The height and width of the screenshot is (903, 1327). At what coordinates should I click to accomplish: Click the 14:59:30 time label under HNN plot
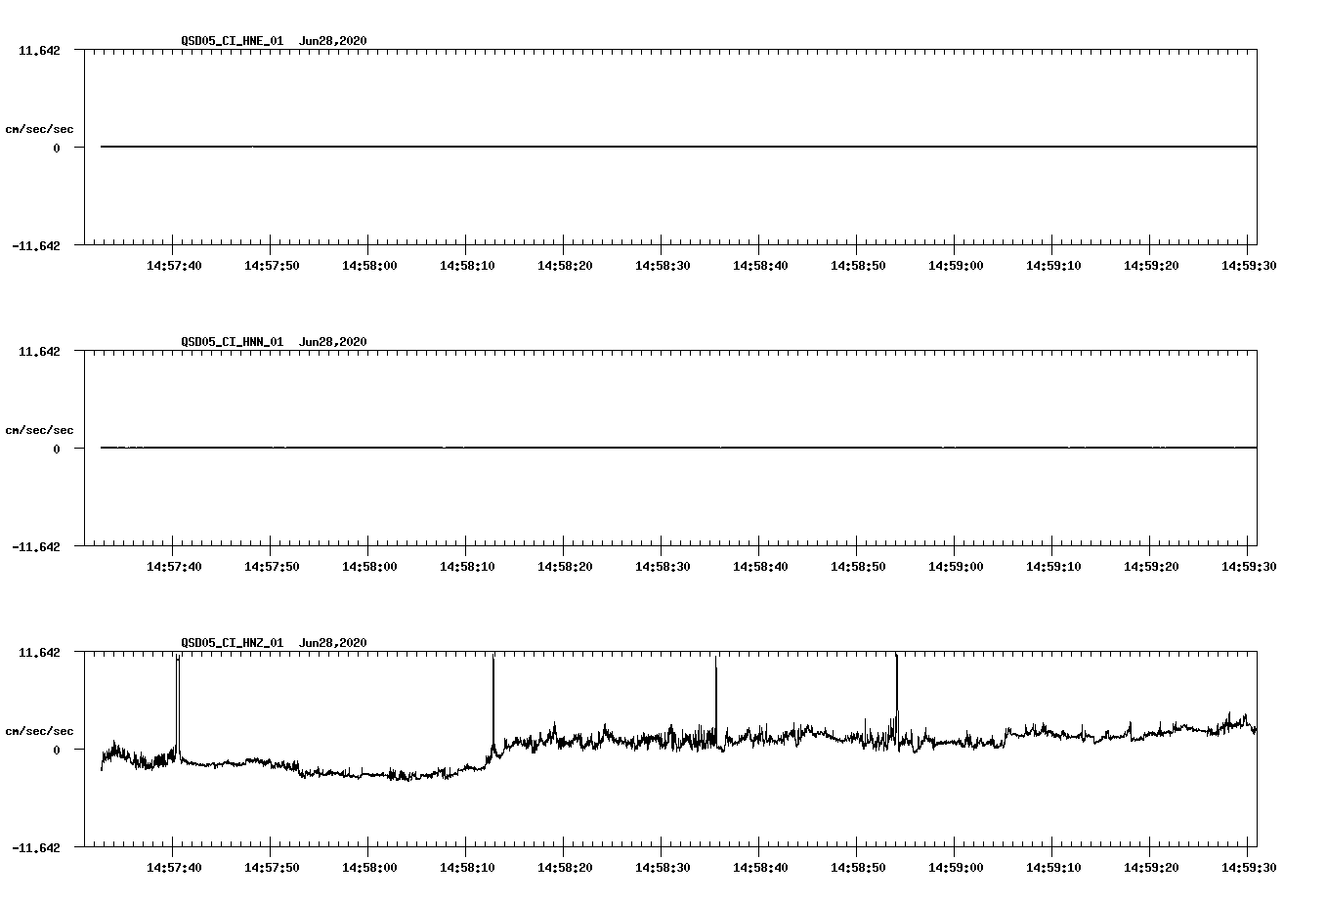point(1249,566)
